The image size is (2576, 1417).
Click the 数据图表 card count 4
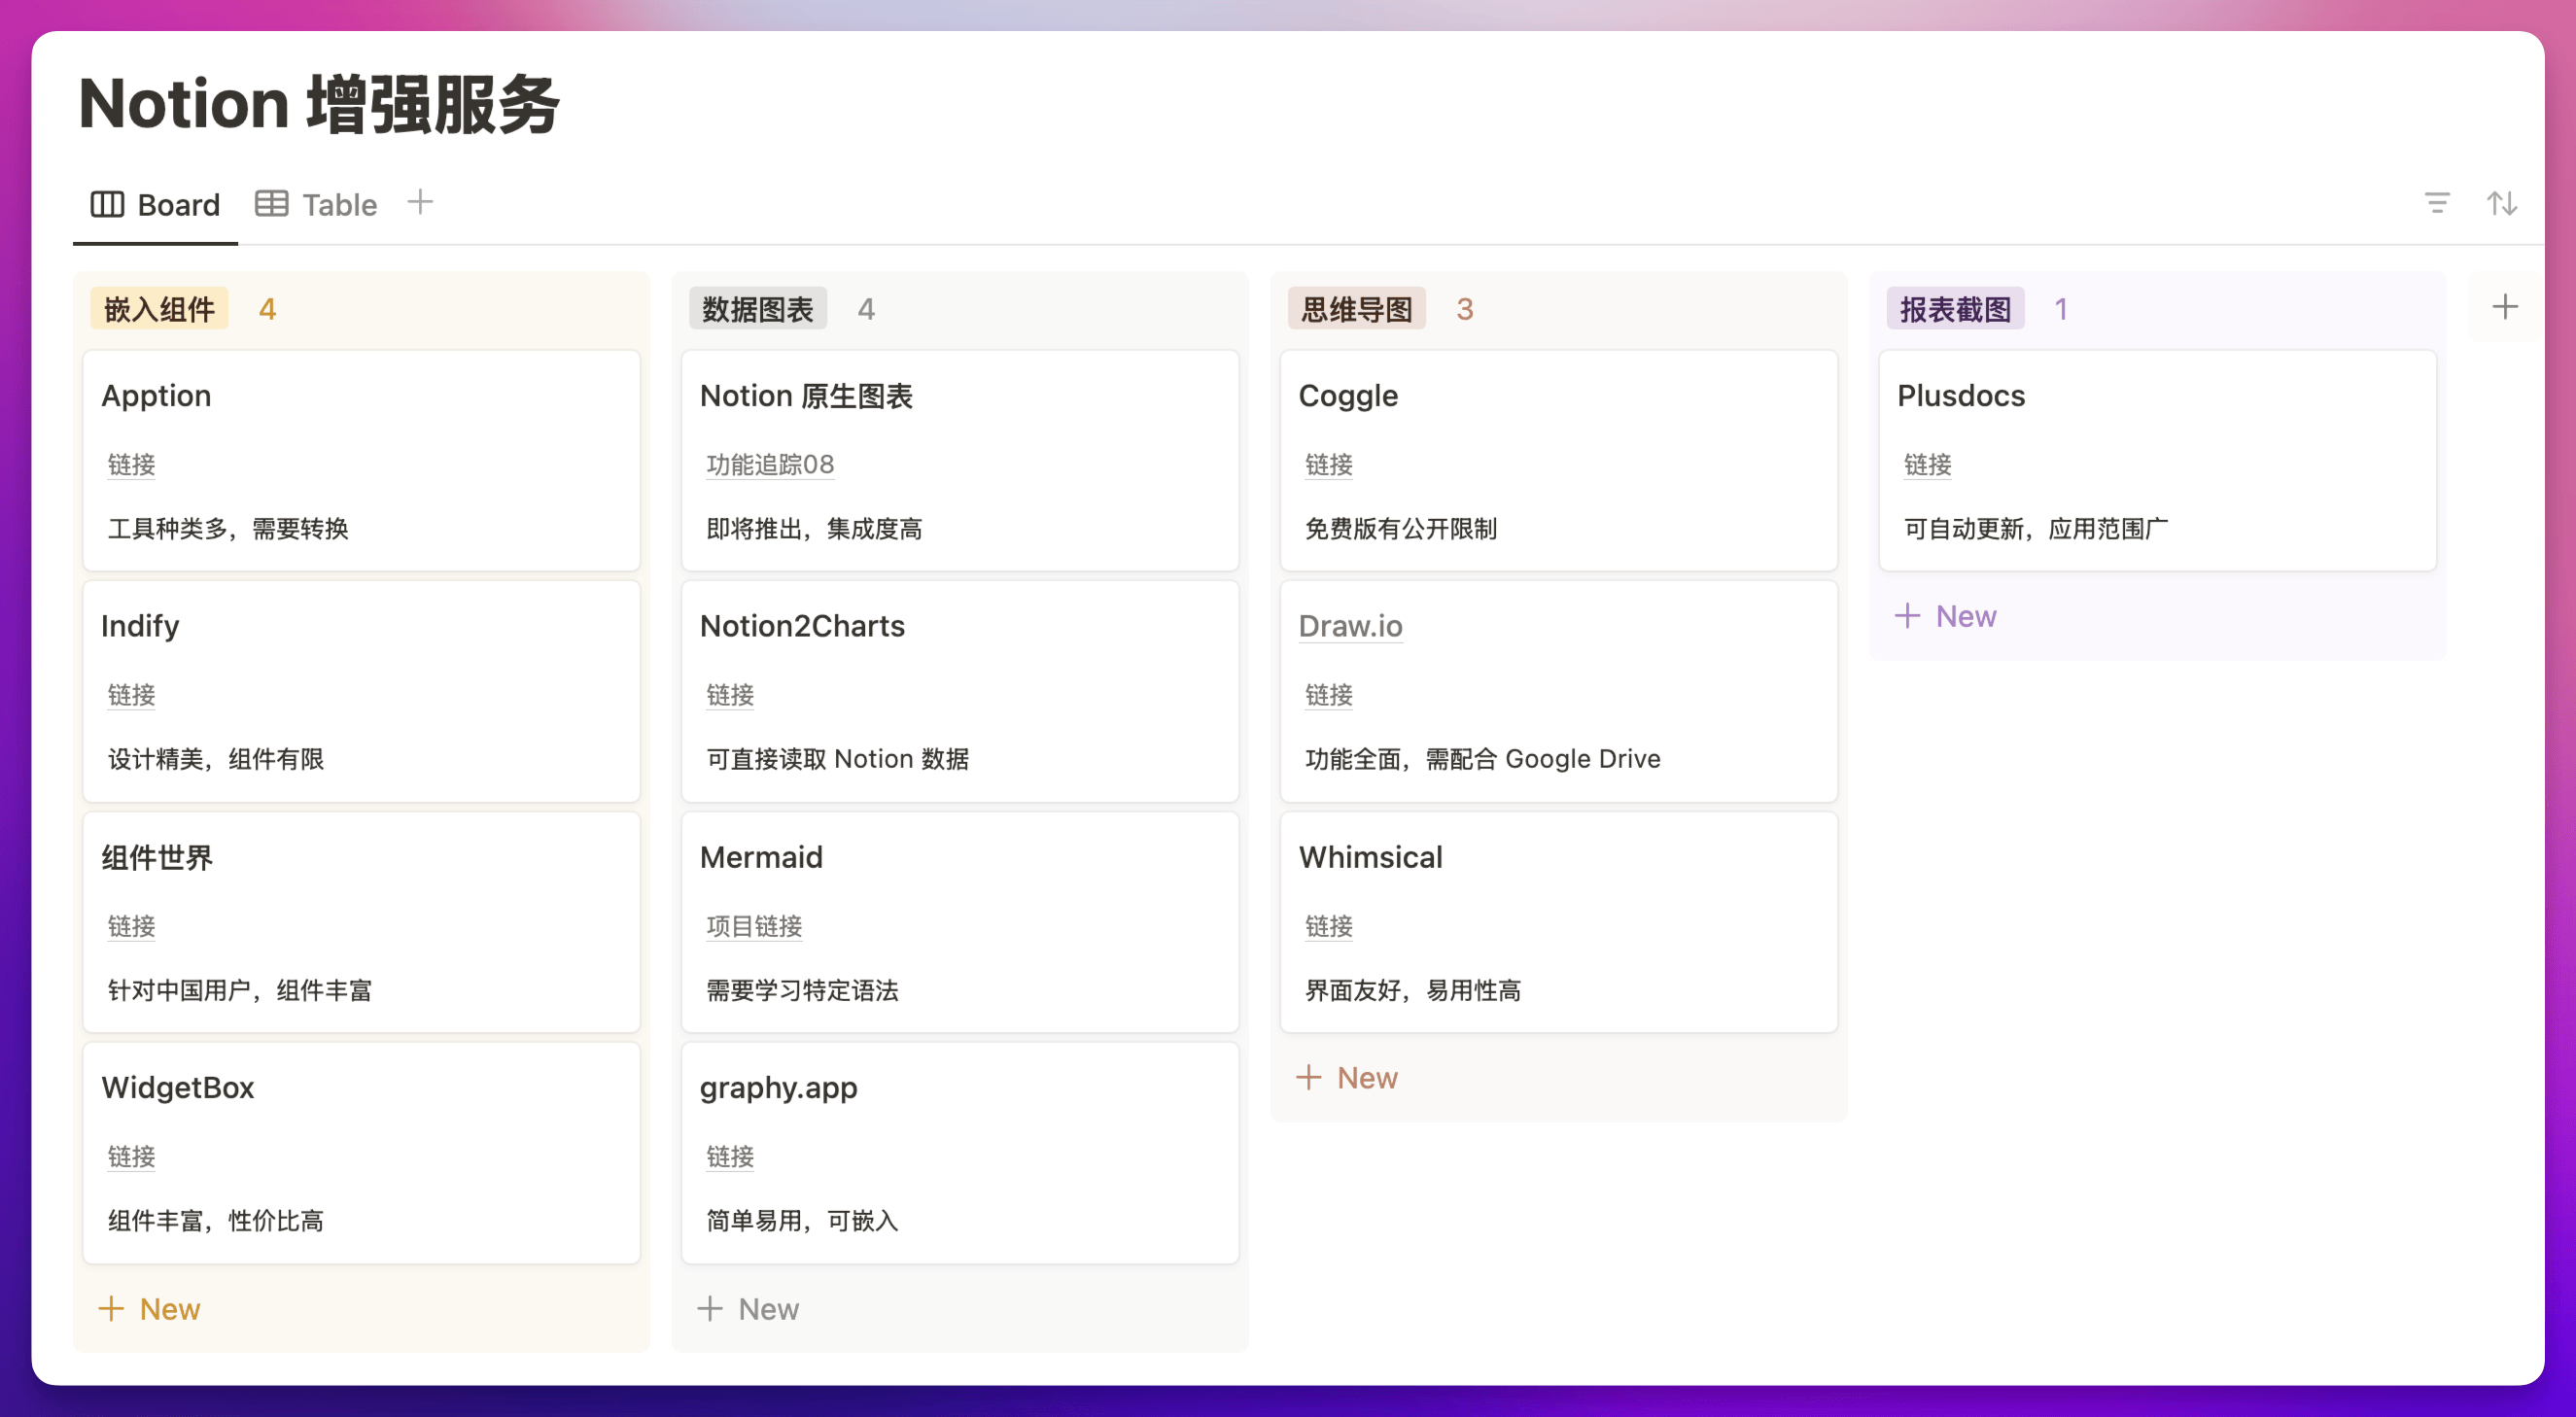click(x=866, y=309)
